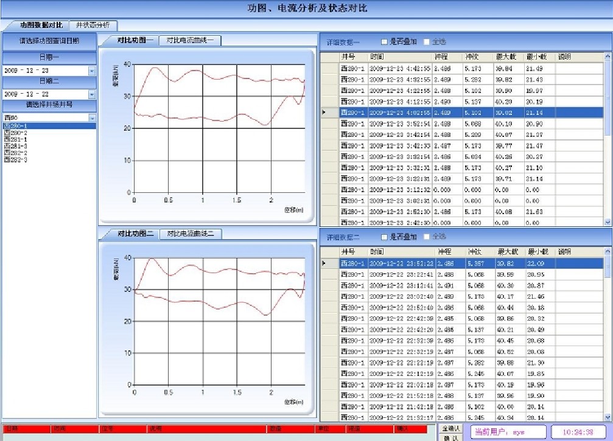Switch to 井状态分析 tab
Screen dimensions: 613x441
pos(93,26)
